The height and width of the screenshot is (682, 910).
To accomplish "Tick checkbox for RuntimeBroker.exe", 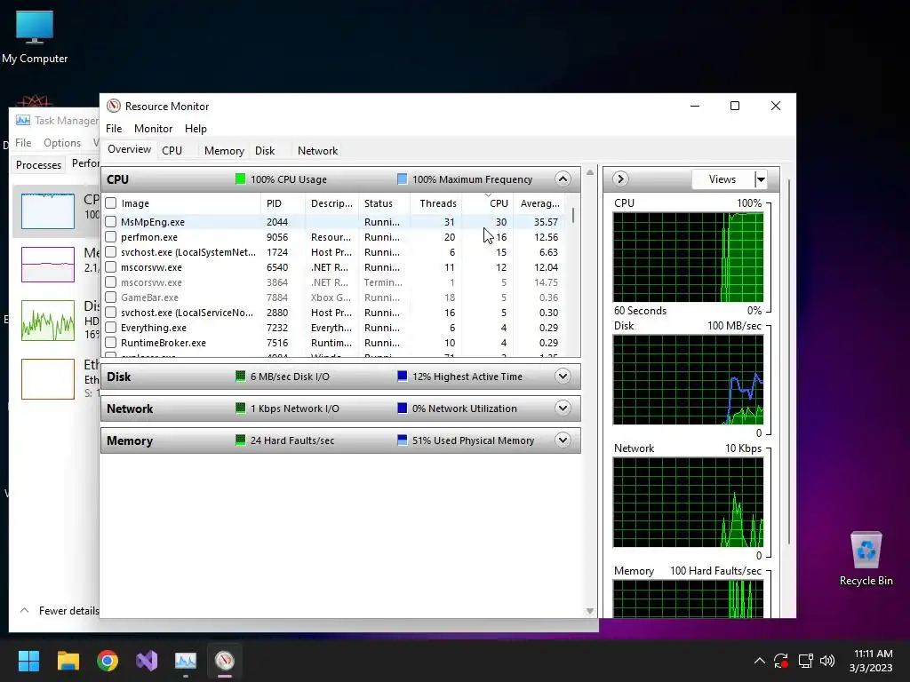I will tap(111, 342).
